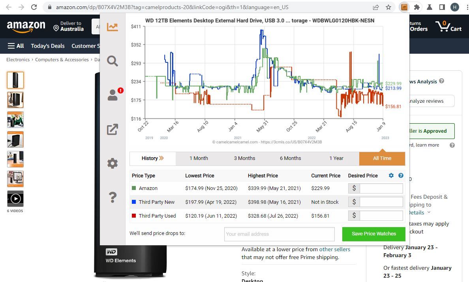Click Third Party New blue swatch
The height and width of the screenshot is (282, 469).
click(134, 202)
